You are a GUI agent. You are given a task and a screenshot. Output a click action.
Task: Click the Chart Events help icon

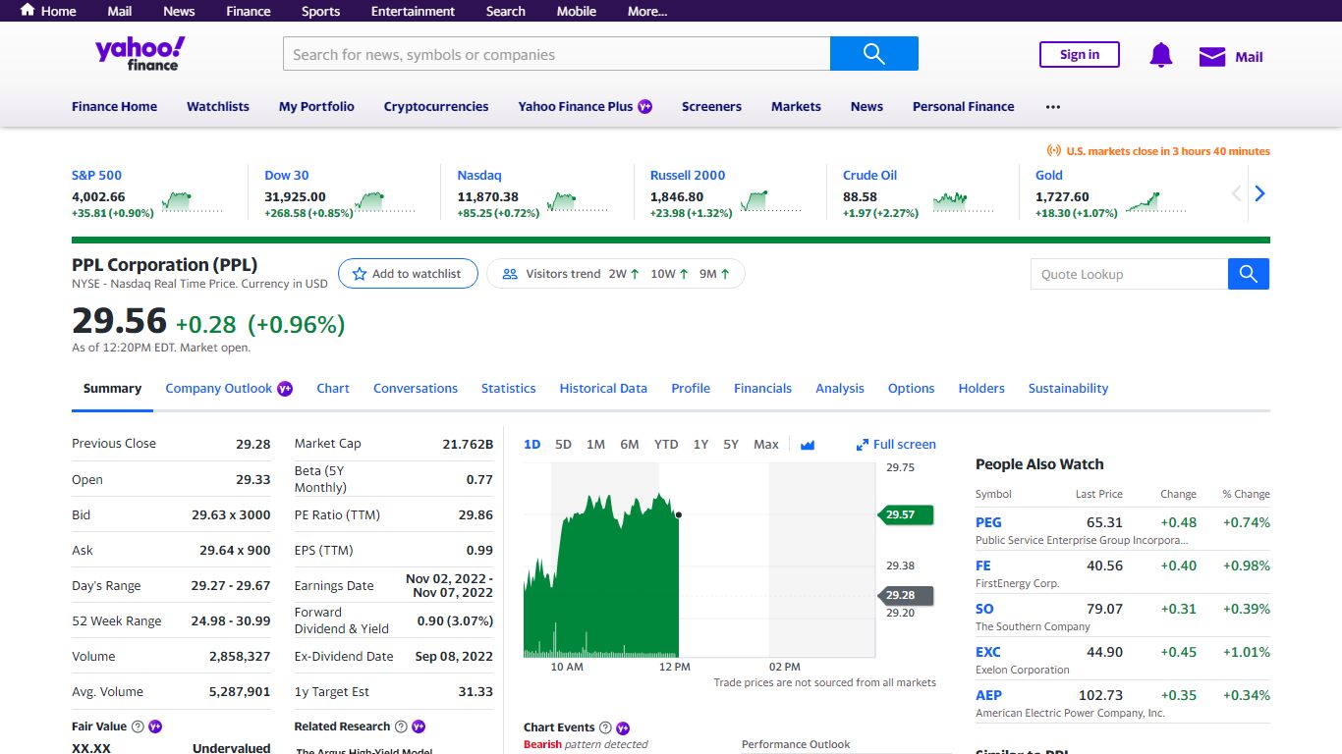tap(605, 727)
